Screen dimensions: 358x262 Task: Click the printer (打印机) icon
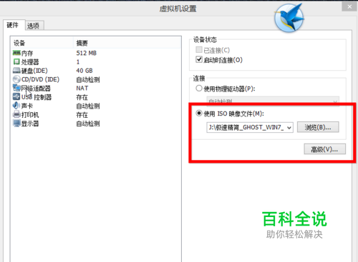click(x=16, y=114)
